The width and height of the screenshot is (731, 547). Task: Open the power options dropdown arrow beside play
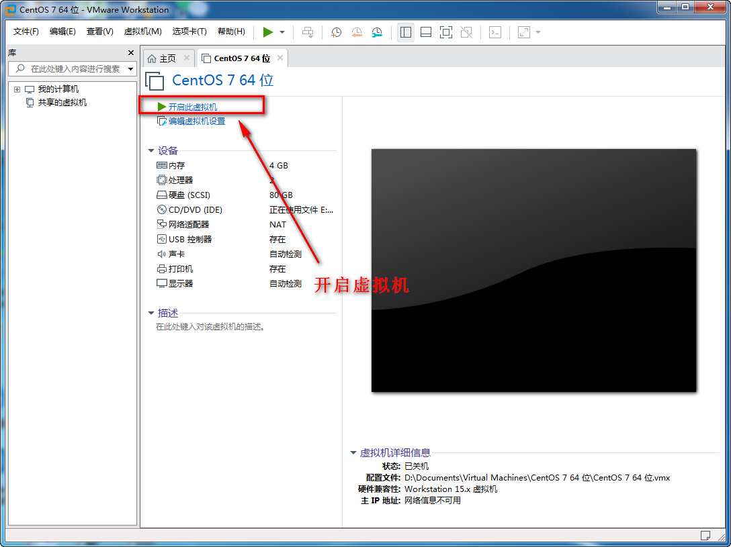click(282, 32)
